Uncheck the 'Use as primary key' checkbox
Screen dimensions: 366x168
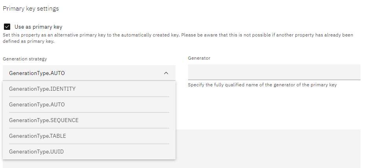pyautogui.click(x=7, y=27)
